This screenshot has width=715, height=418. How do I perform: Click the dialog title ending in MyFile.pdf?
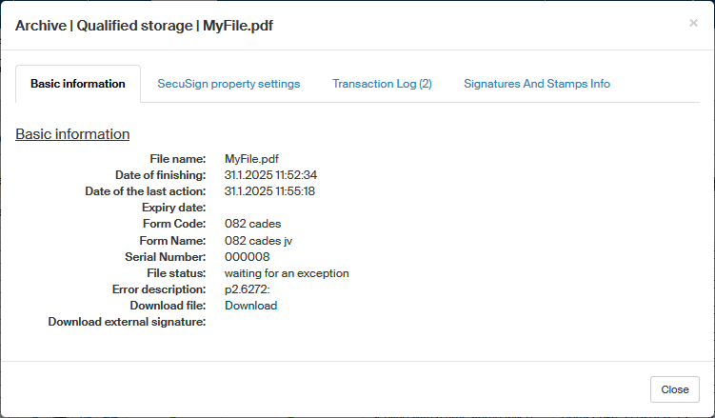(144, 26)
